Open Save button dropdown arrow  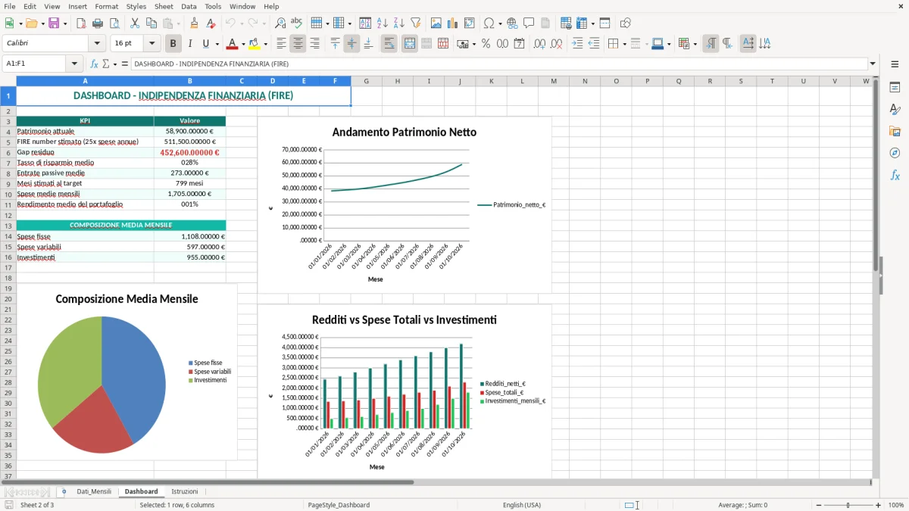point(64,23)
